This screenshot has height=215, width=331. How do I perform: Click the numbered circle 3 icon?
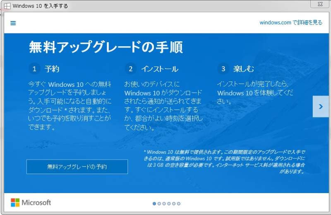tap(223, 69)
